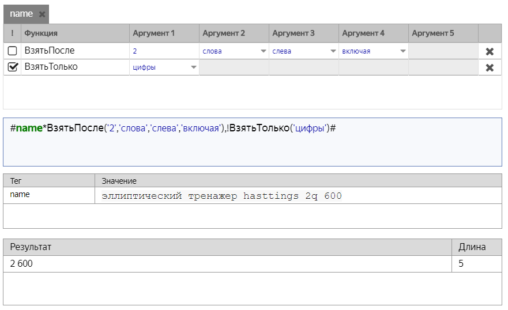Viewport: 508px width, 310px height.
Task: Expand the цифры dropdown for ВзятьТолько
Action: click(194, 67)
